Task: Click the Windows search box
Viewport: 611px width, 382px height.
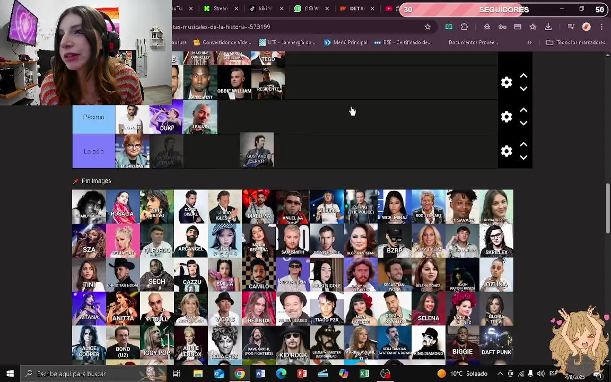Action: coord(93,374)
